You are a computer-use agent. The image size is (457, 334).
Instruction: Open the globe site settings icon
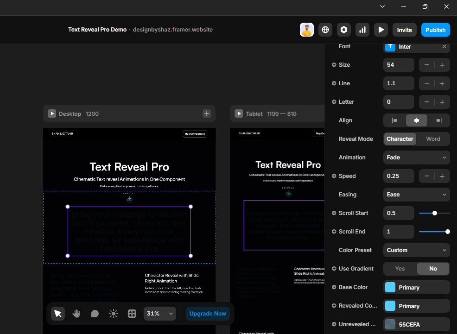pos(325,30)
